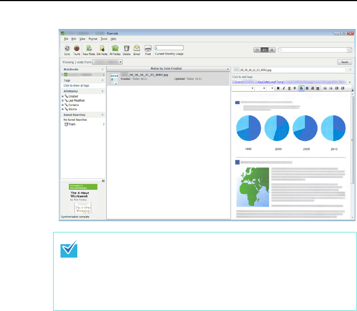Screen dimensions: 357x311
Task: Show All Notes
Action: (x=115, y=48)
